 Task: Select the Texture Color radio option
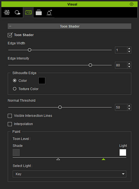pyautogui.click(x=15, y=89)
